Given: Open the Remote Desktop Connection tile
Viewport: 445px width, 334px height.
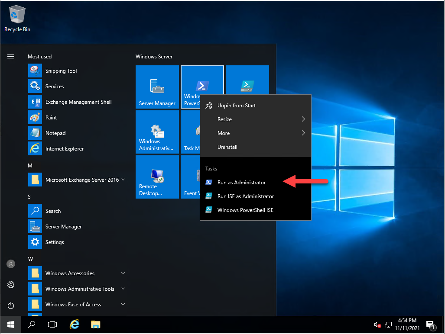Looking at the screenshot, I should click(157, 177).
